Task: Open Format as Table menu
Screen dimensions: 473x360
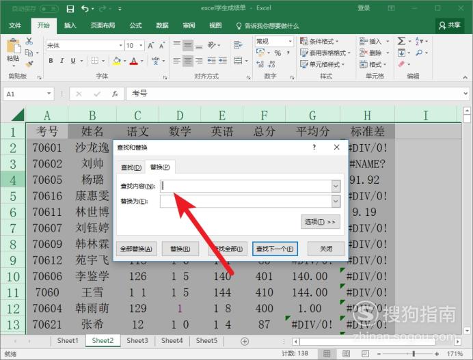Action: [325, 53]
